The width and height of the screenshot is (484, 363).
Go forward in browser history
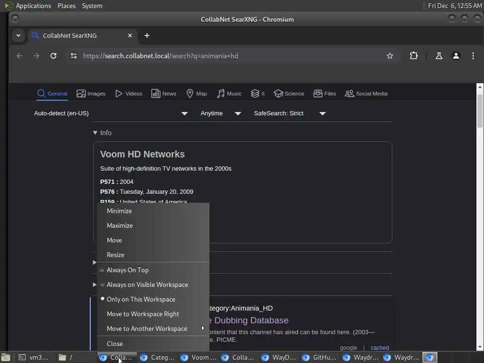(36, 56)
